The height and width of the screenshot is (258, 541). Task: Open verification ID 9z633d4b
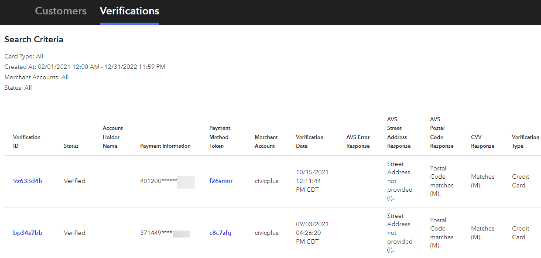point(28,181)
